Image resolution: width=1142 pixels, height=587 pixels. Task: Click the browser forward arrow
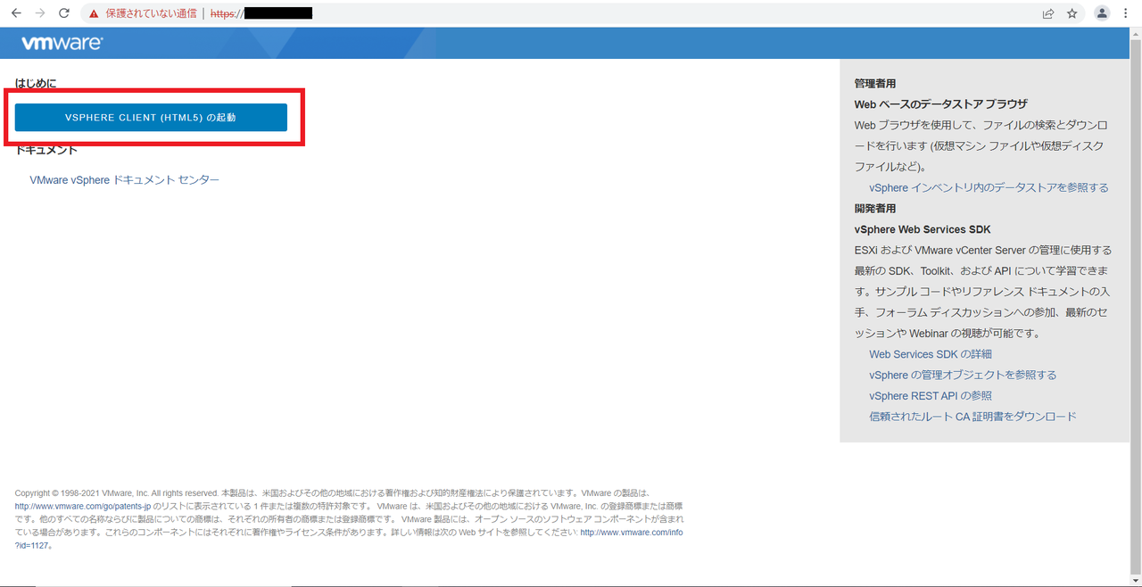38,12
